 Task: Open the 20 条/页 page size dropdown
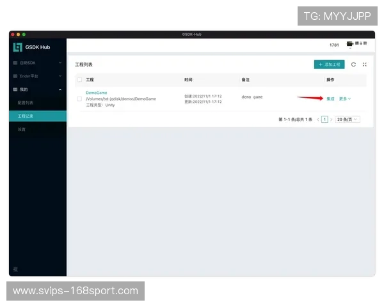[x=348, y=119]
